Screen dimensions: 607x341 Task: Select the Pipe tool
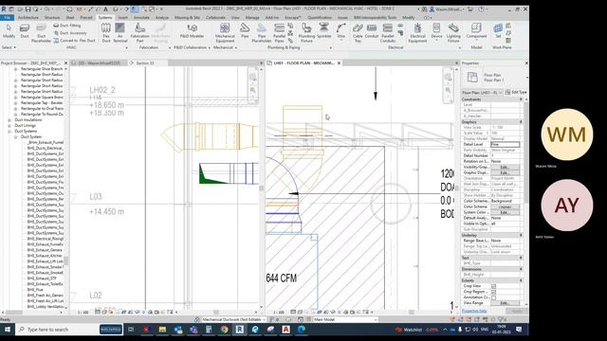245,31
